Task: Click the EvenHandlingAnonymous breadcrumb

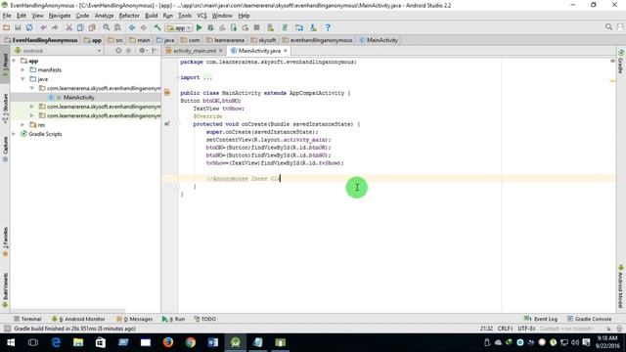Action: pyautogui.click(x=41, y=40)
